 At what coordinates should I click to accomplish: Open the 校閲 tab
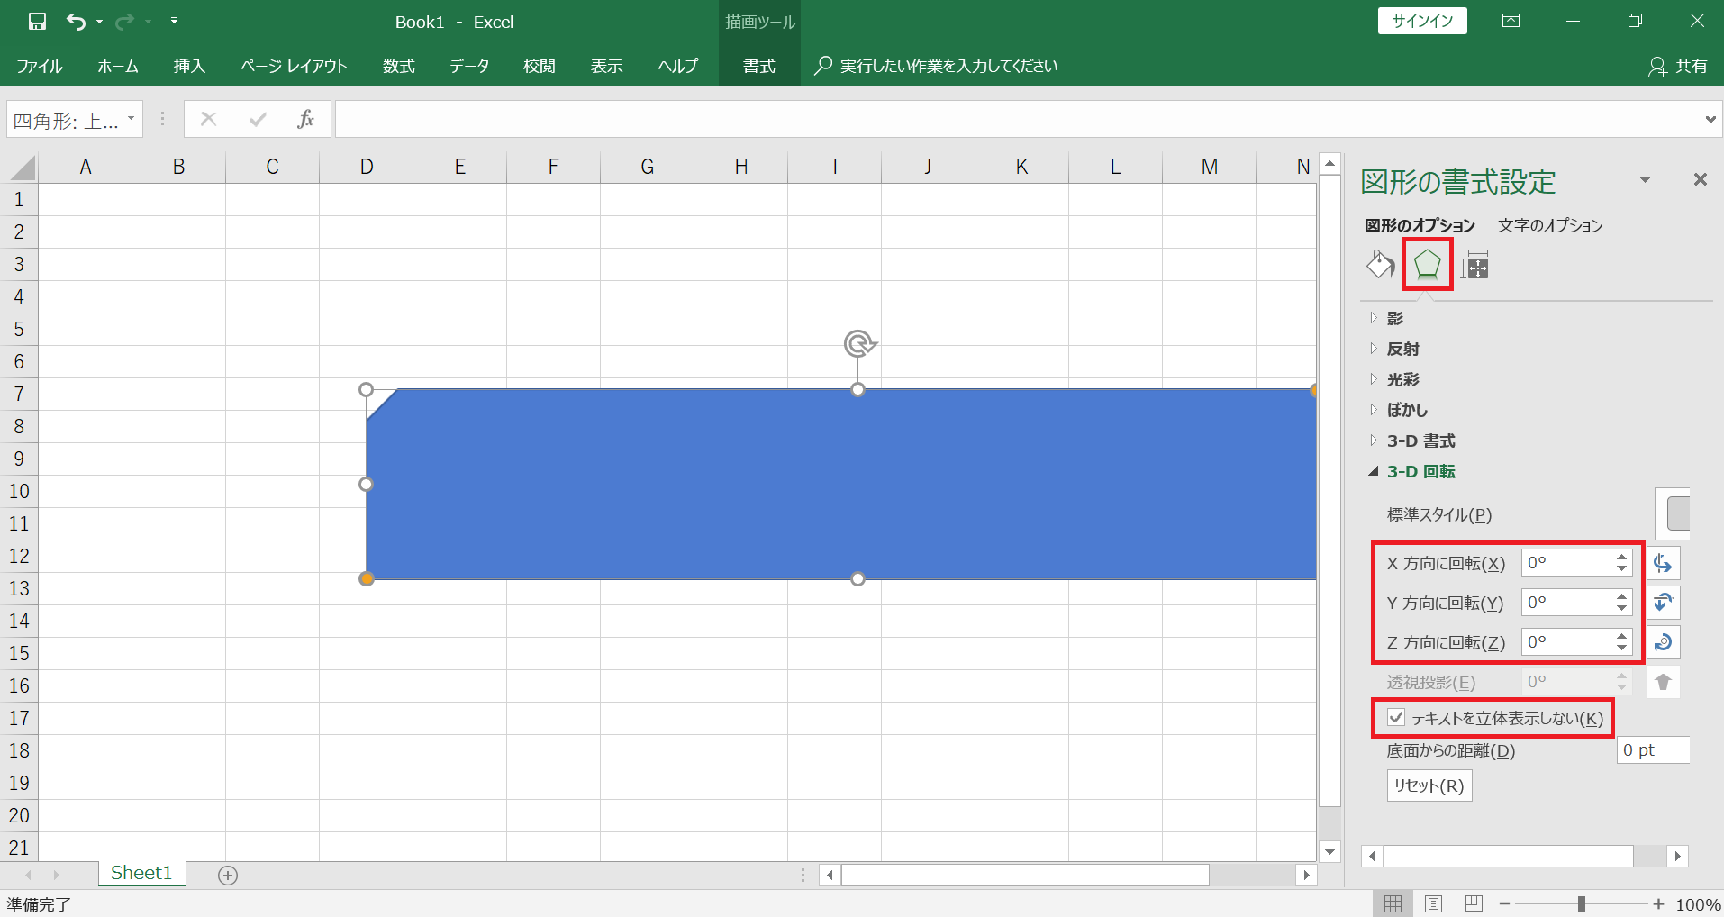pos(539,66)
